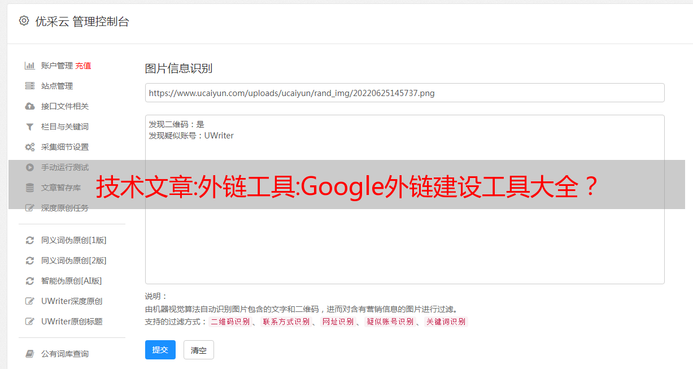Open 同义词伪原创[1版] tool
The height and width of the screenshot is (369, 693).
(x=74, y=240)
